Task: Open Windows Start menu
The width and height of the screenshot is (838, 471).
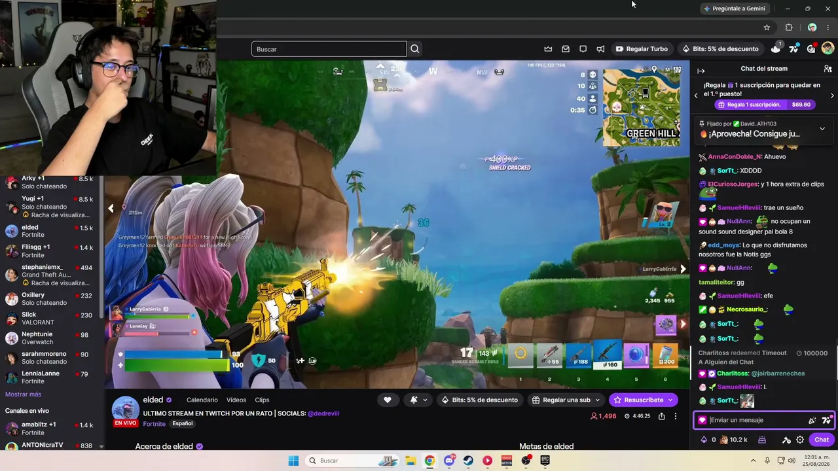Action: [293, 461]
